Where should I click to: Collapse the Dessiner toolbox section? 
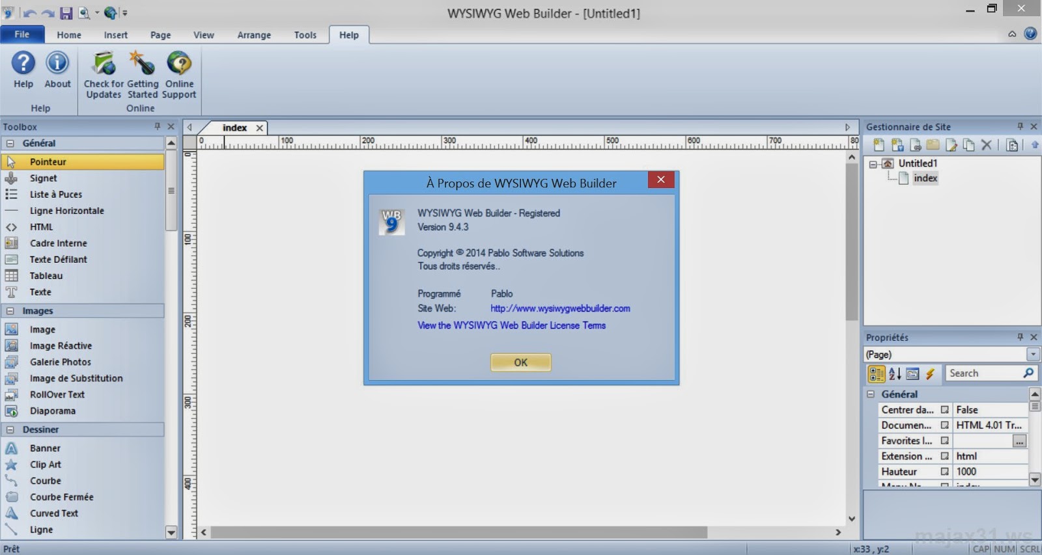click(x=10, y=429)
